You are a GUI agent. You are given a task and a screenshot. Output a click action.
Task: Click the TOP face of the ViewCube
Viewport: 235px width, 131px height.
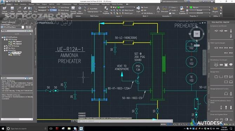click(197, 34)
